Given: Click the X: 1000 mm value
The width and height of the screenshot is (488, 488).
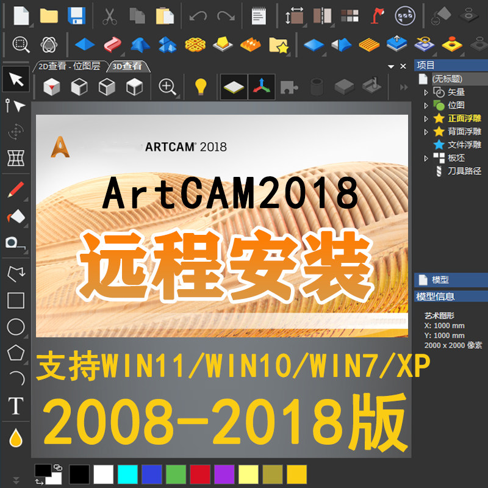Looking at the screenshot, I should point(445,326).
